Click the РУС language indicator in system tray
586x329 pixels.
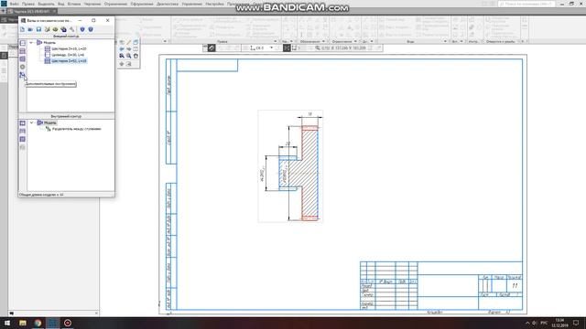tap(544, 323)
